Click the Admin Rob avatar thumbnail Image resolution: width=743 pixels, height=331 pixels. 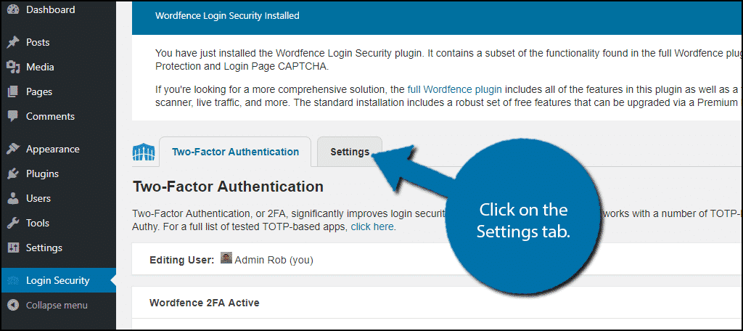[226, 259]
